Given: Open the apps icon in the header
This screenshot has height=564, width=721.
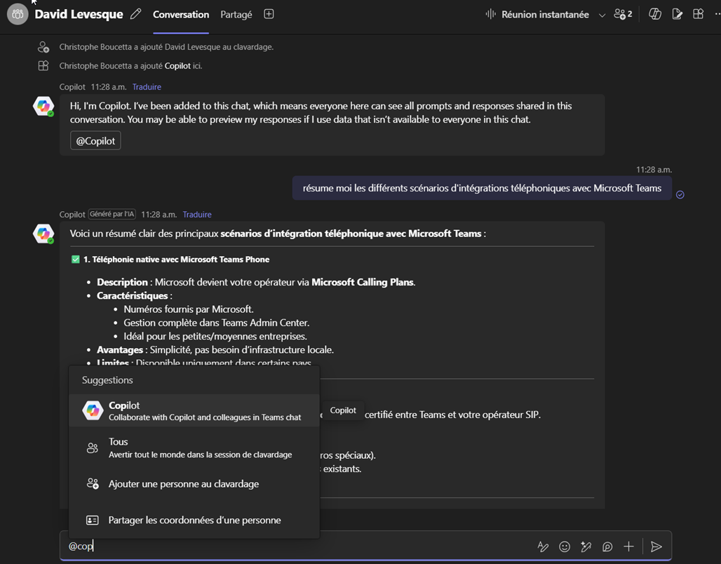Looking at the screenshot, I should [x=698, y=14].
